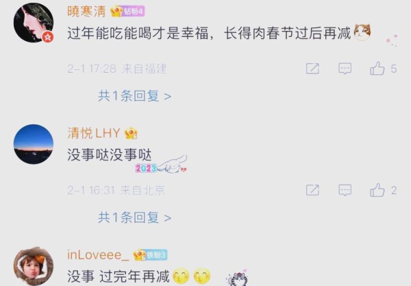
Task: View 清悦LHY's sunset avatar
Action: (34, 144)
